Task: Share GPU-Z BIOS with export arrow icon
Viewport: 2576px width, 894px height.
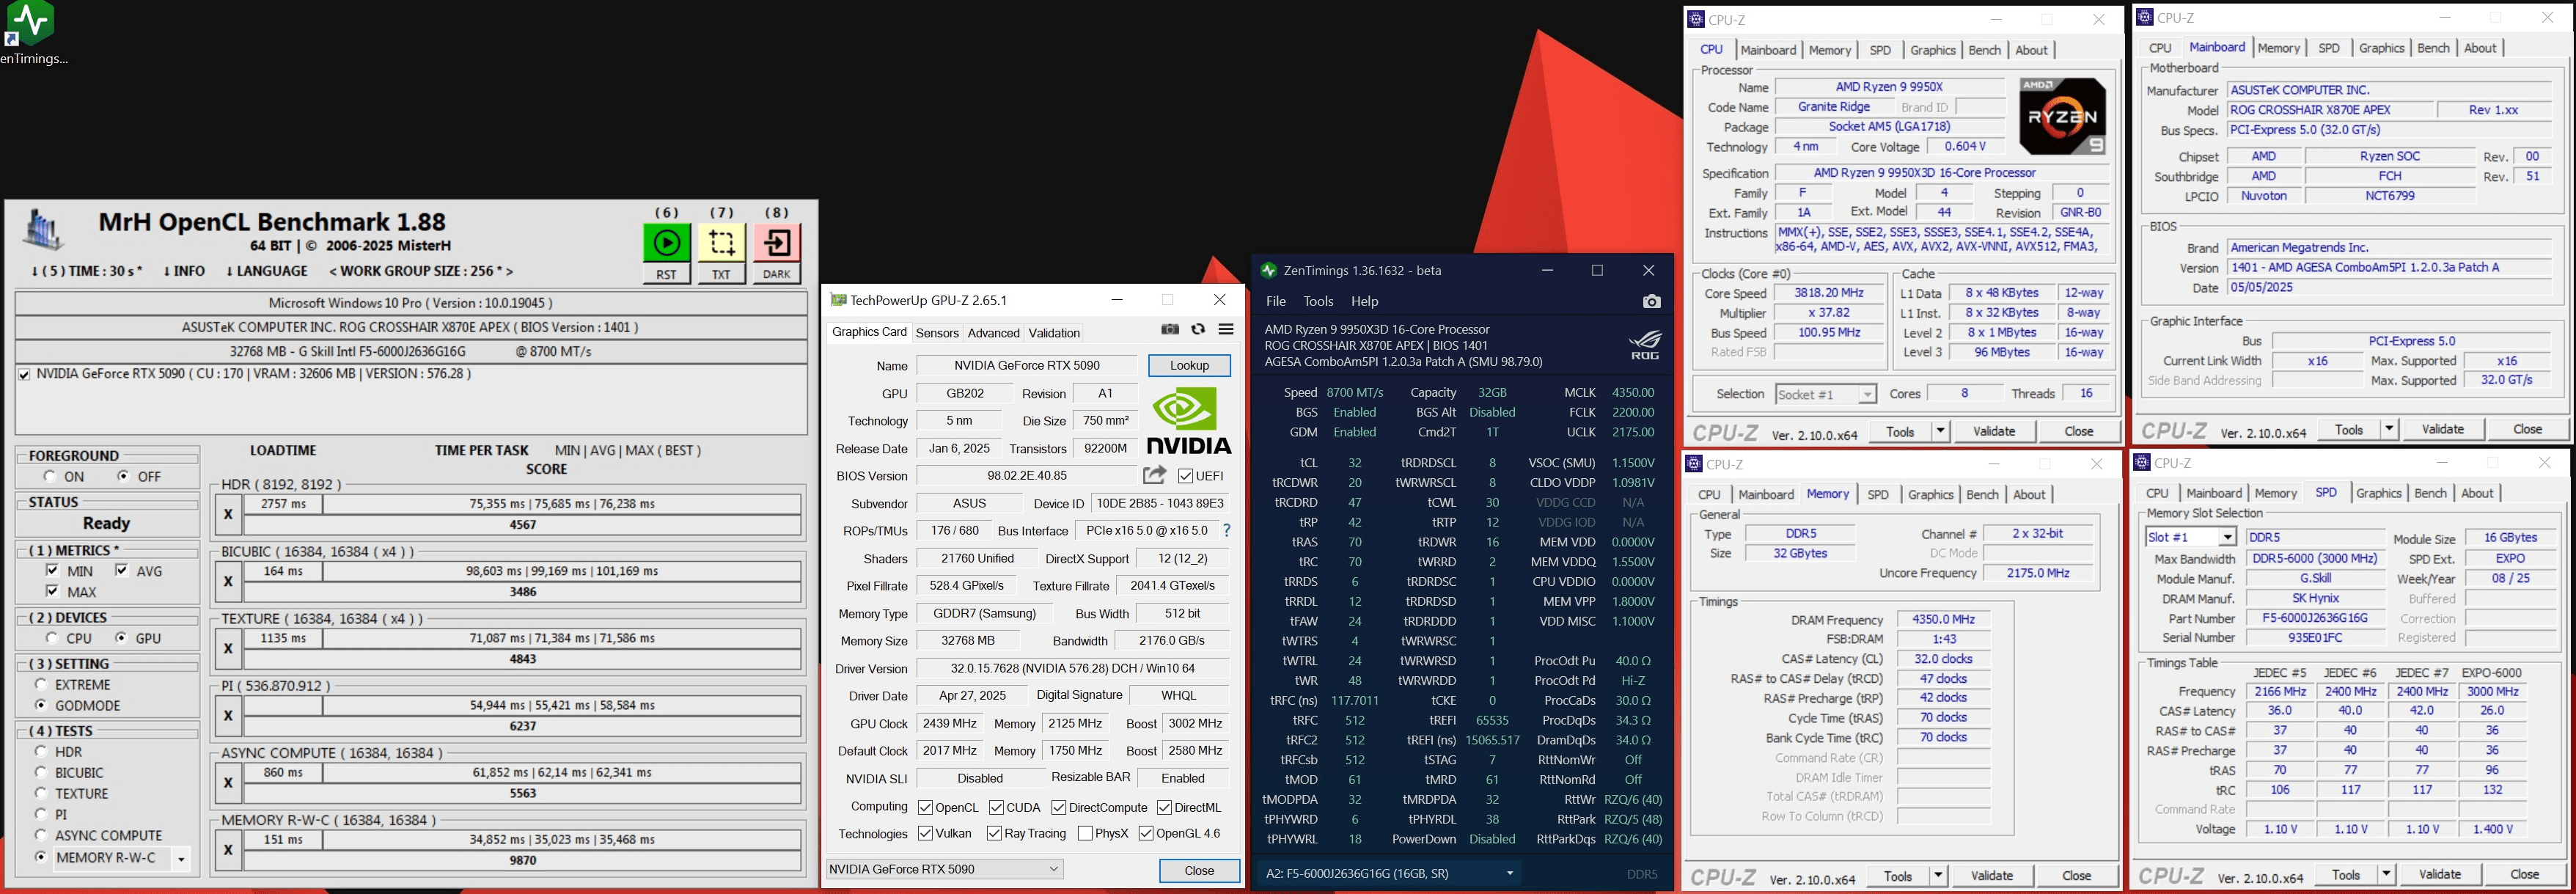Action: tap(1155, 475)
